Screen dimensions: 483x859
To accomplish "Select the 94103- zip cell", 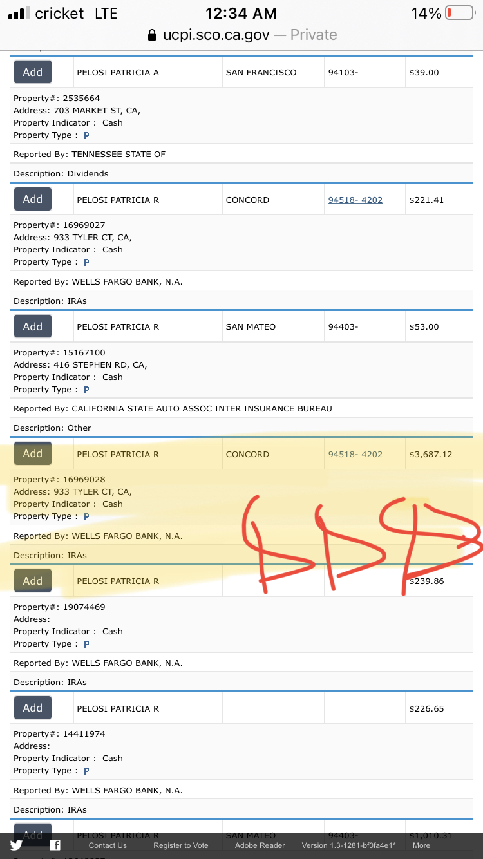I will pos(343,72).
